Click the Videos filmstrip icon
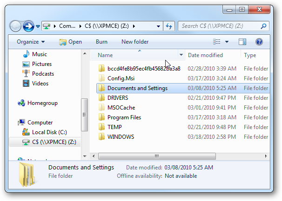The image size is (282, 201). (x=26, y=84)
